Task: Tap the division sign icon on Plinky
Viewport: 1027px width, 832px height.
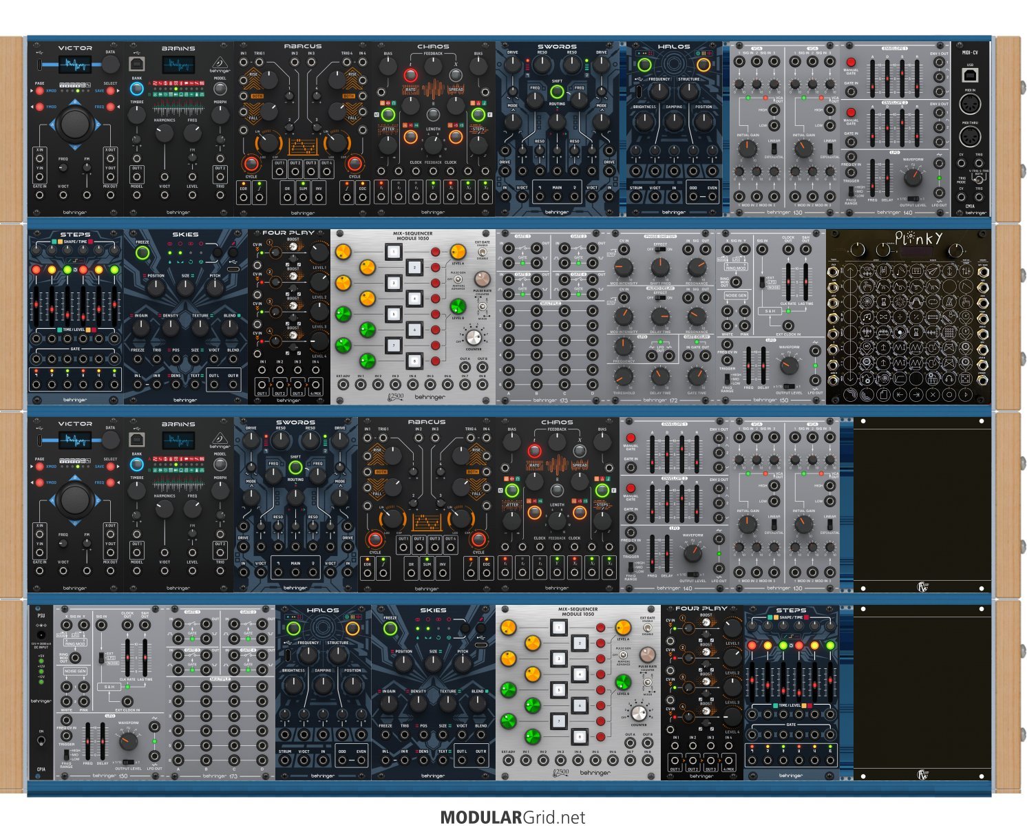Action: pos(900,317)
